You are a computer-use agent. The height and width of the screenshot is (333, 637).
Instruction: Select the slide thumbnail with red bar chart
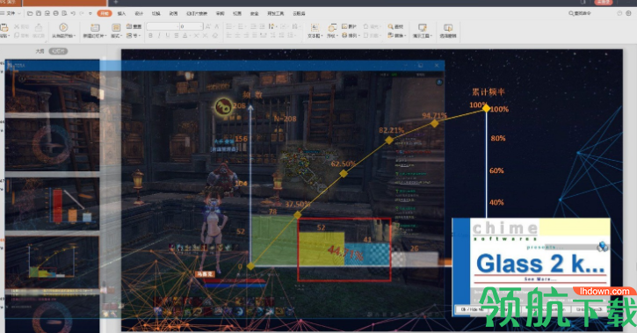(52, 204)
